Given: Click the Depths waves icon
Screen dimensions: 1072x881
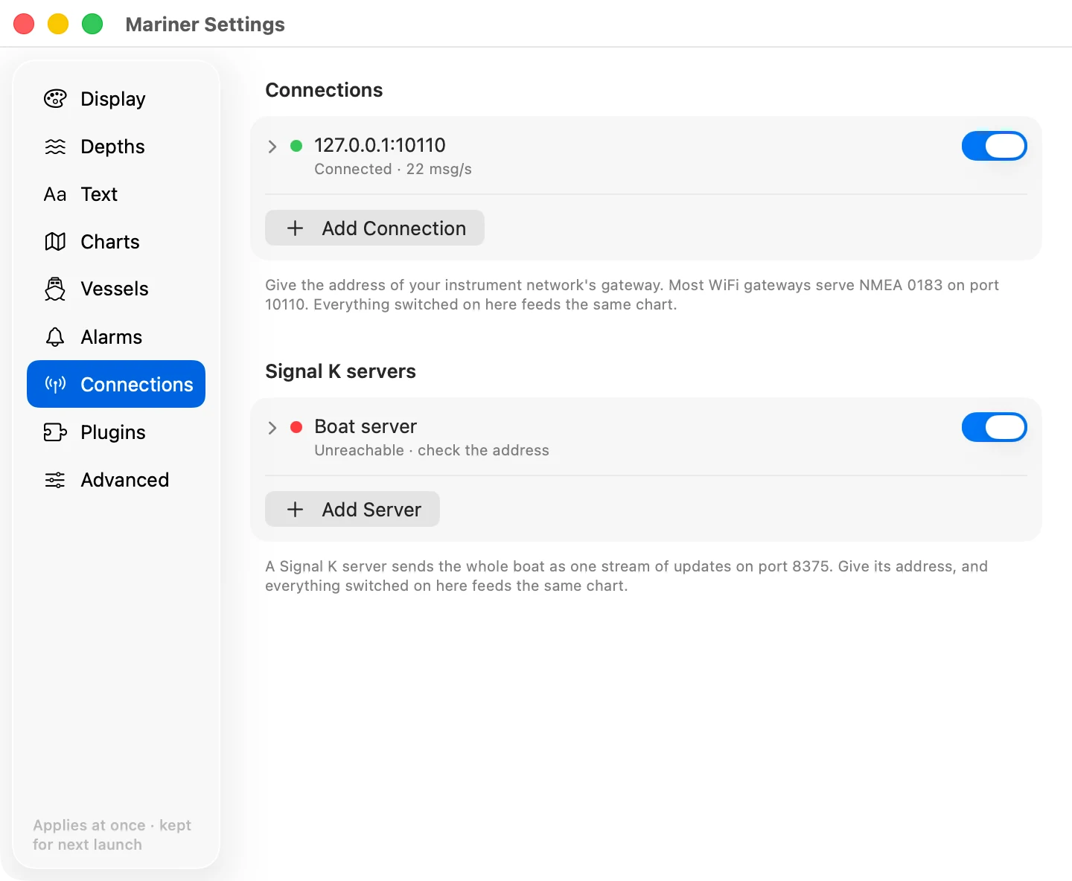Looking at the screenshot, I should pos(55,147).
